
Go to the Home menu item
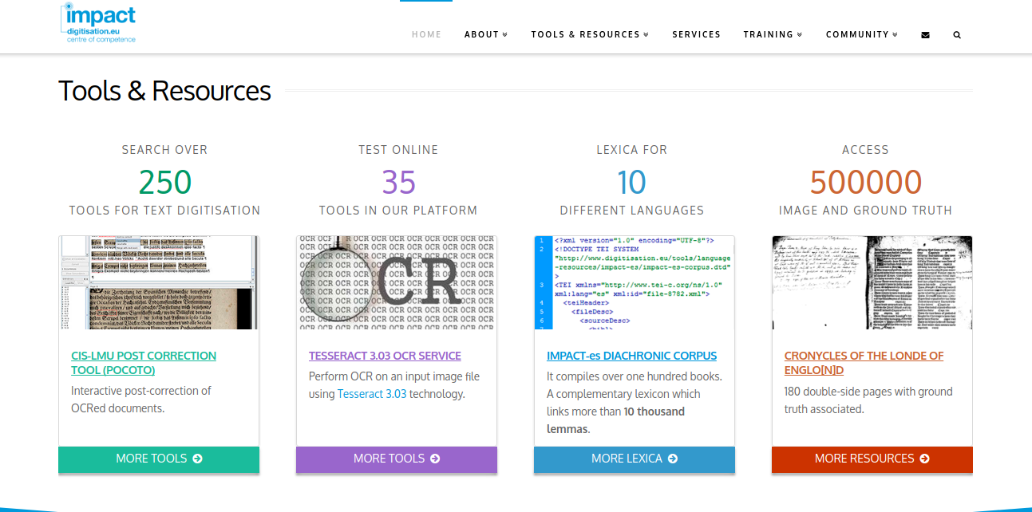[426, 34]
